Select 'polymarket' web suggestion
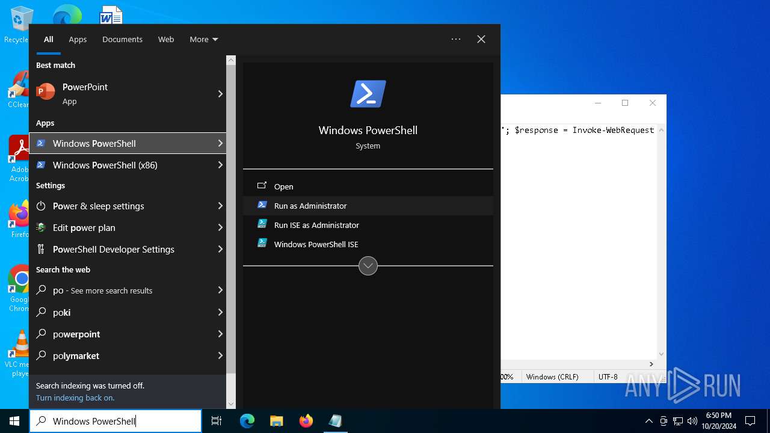 pyautogui.click(x=128, y=355)
